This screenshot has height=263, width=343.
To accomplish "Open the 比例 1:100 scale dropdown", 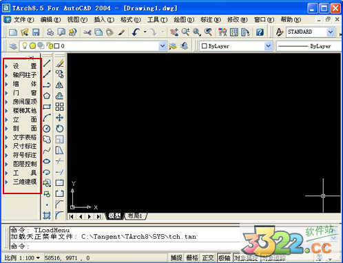I will [38, 258].
